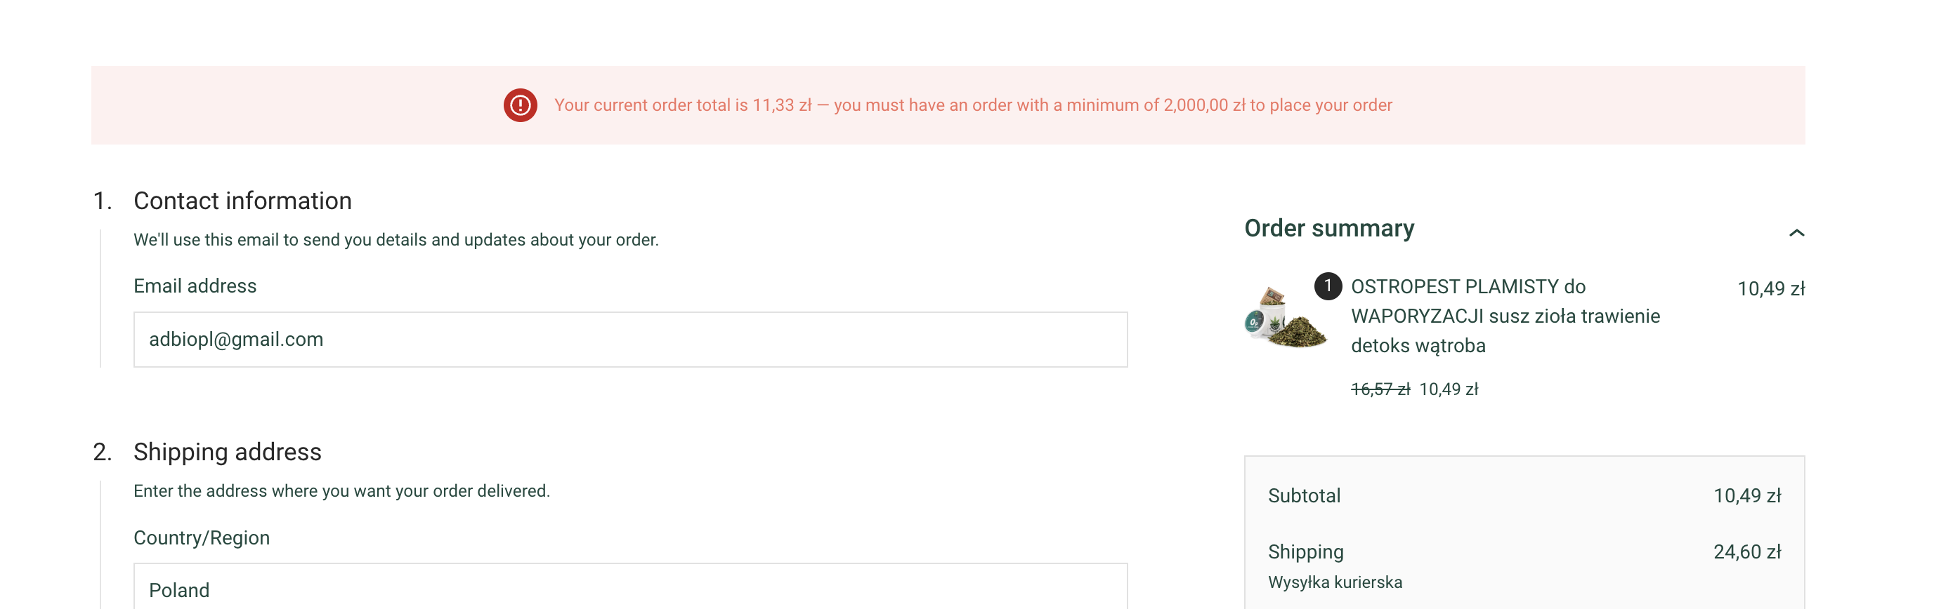Click the discounted 10,49 zł price under product
Viewport: 1960px width, 609px height.
point(1448,389)
